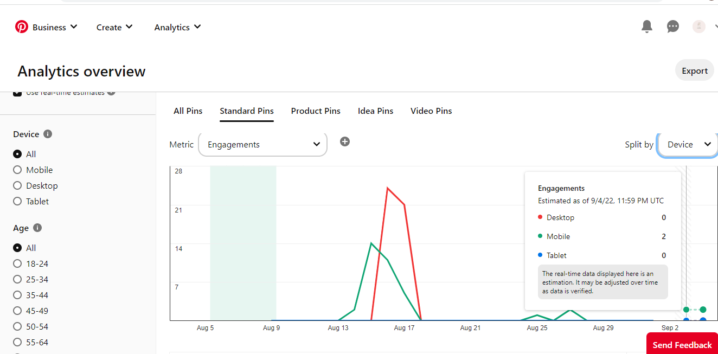Image resolution: width=718 pixels, height=354 pixels.
Task: Switch to the Product Pins tab
Action: point(316,111)
